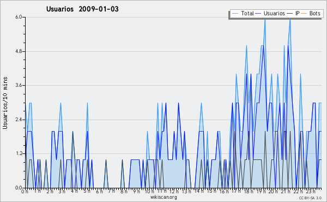Click the y-axis value '6.0'
This screenshot has width=327, height=202.
coord(19,17)
